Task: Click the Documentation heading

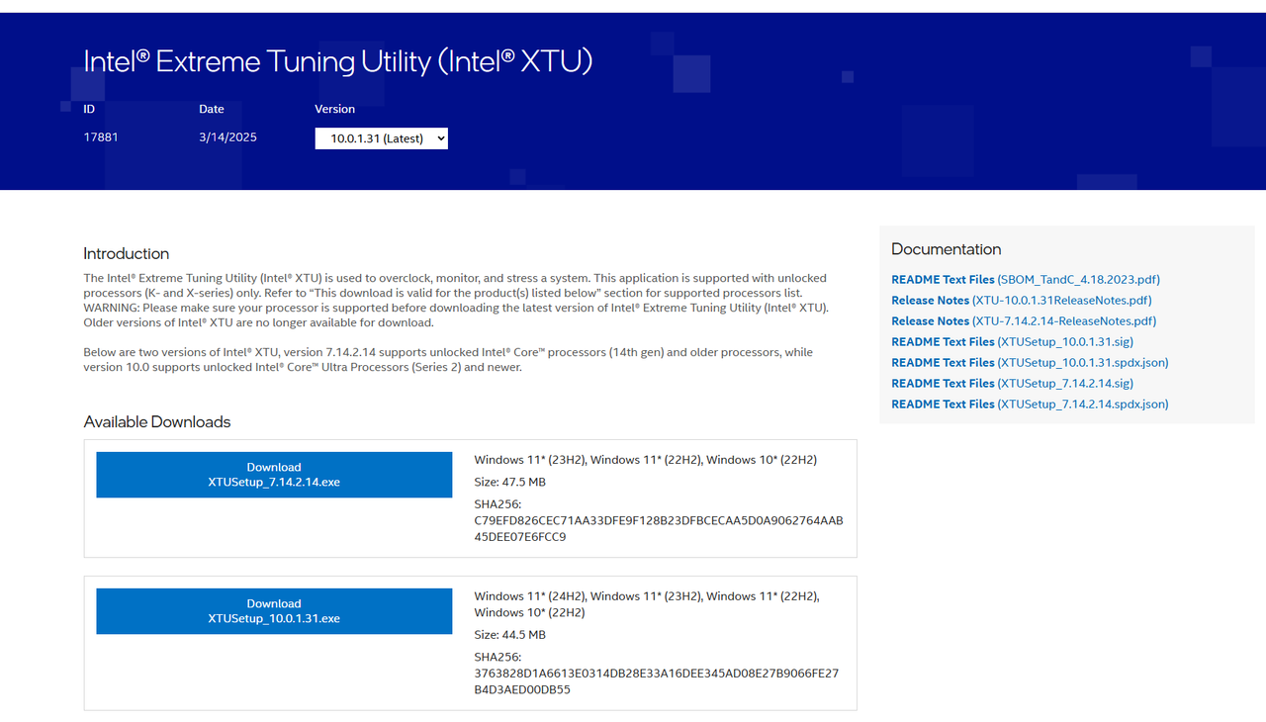Action: coord(947,249)
